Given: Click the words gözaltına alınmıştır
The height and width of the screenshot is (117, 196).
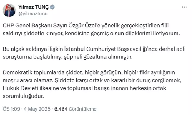Looking at the screenshot, I should [x=108, y=57].
